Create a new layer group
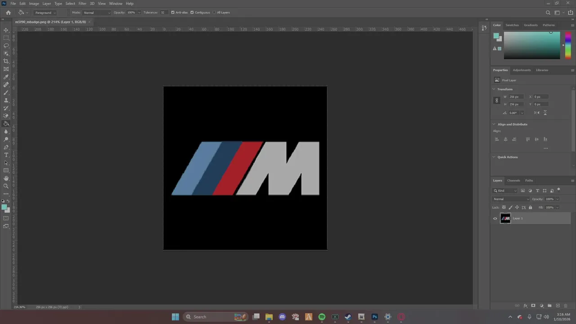 tap(549, 306)
